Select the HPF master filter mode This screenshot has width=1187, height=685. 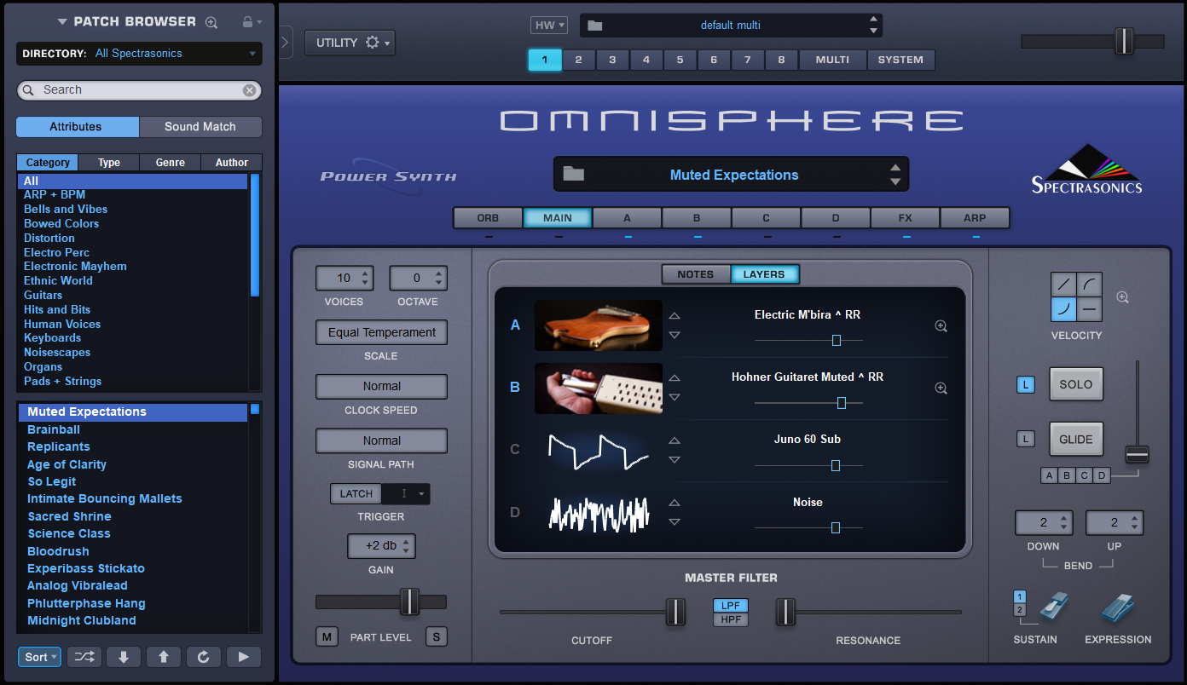click(x=731, y=619)
